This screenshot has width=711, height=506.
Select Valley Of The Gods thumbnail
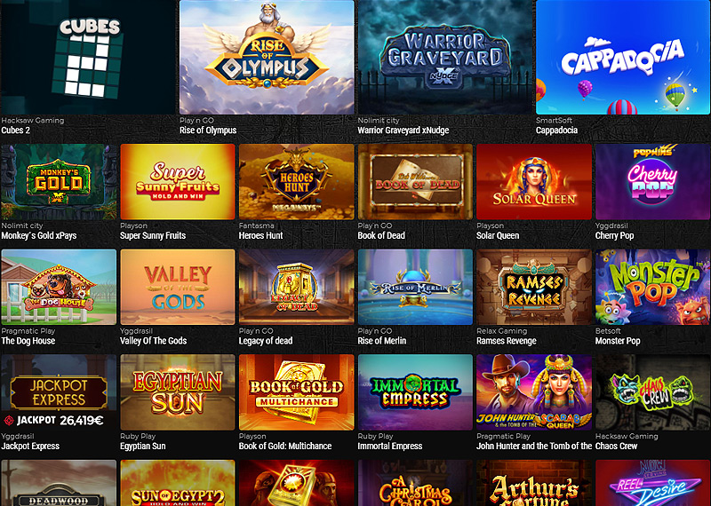pos(177,287)
